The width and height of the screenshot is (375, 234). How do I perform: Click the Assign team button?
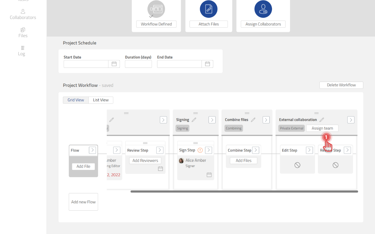322,128
